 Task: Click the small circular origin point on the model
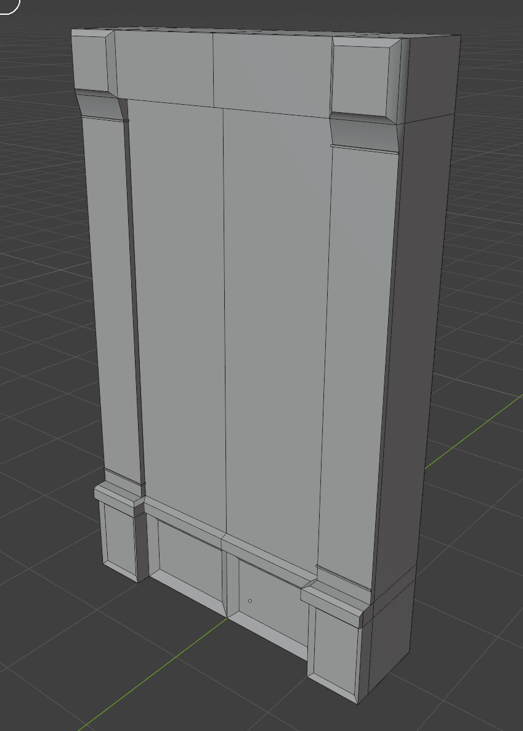[x=250, y=601]
